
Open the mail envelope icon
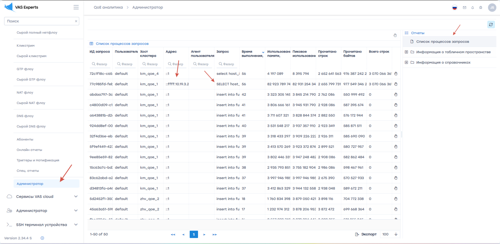pos(464,8)
